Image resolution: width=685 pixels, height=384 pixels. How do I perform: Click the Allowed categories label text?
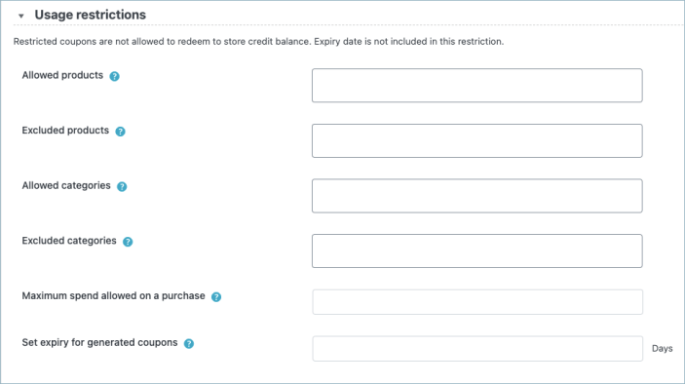coord(66,186)
